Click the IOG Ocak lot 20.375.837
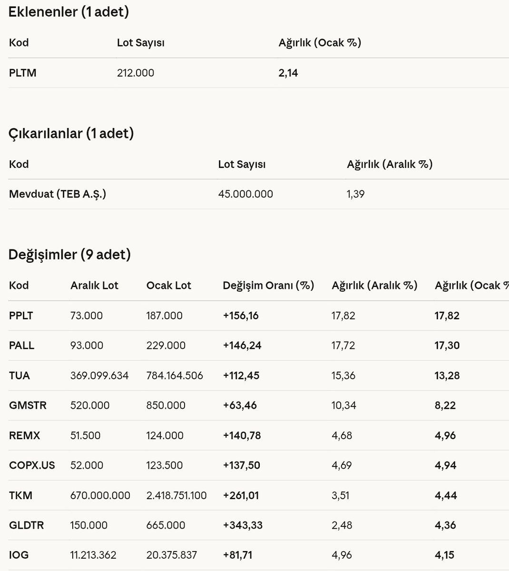The height and width of the screenshot is (571, 509). (x=172, y=555)
